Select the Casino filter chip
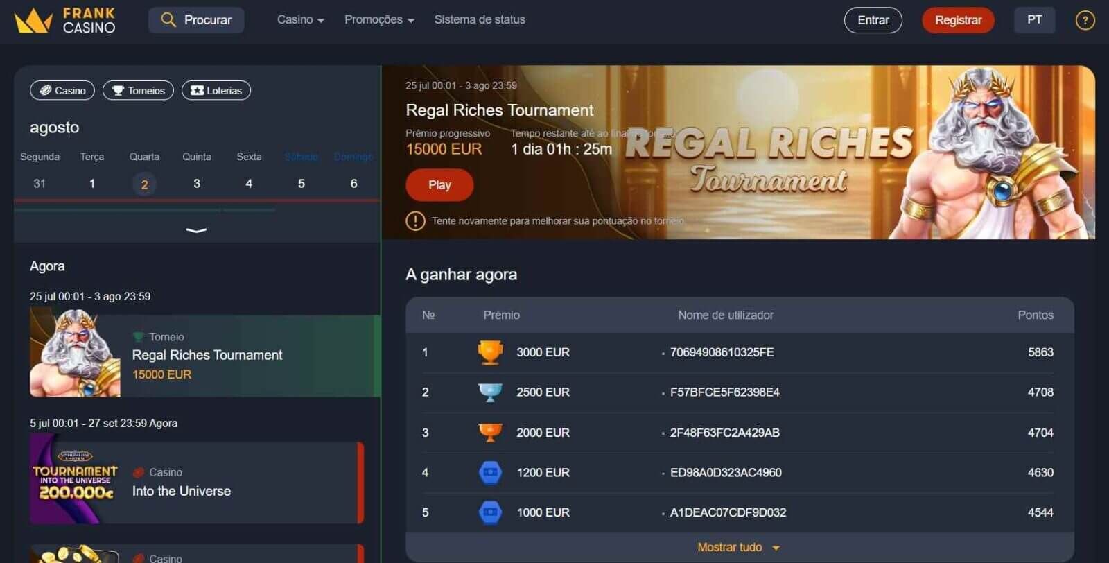 pos(62,90)
